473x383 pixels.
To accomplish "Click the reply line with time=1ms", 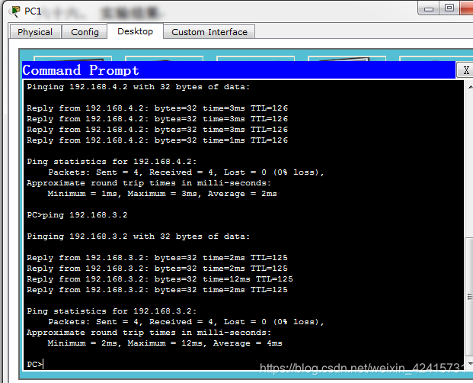I will pos(157,140).
